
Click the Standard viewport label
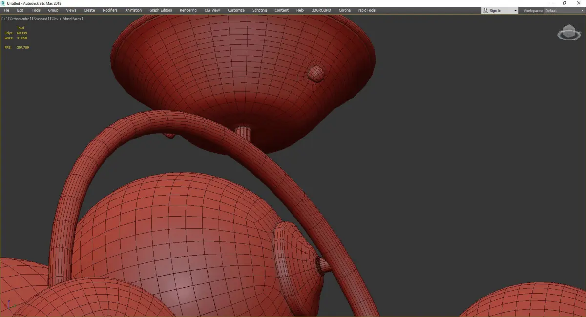(x=40, y=19)
